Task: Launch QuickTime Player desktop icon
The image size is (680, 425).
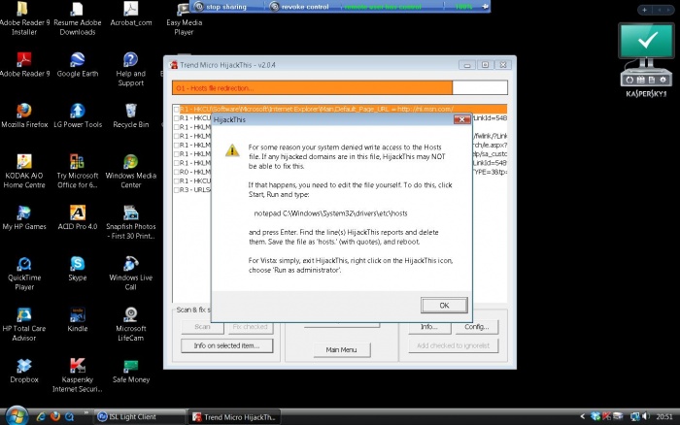Action: coord(24,274)
